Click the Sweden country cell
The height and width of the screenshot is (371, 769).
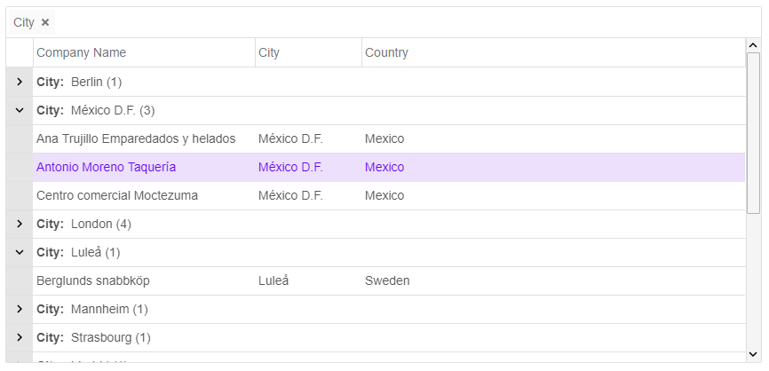click(x=387, y=280)
